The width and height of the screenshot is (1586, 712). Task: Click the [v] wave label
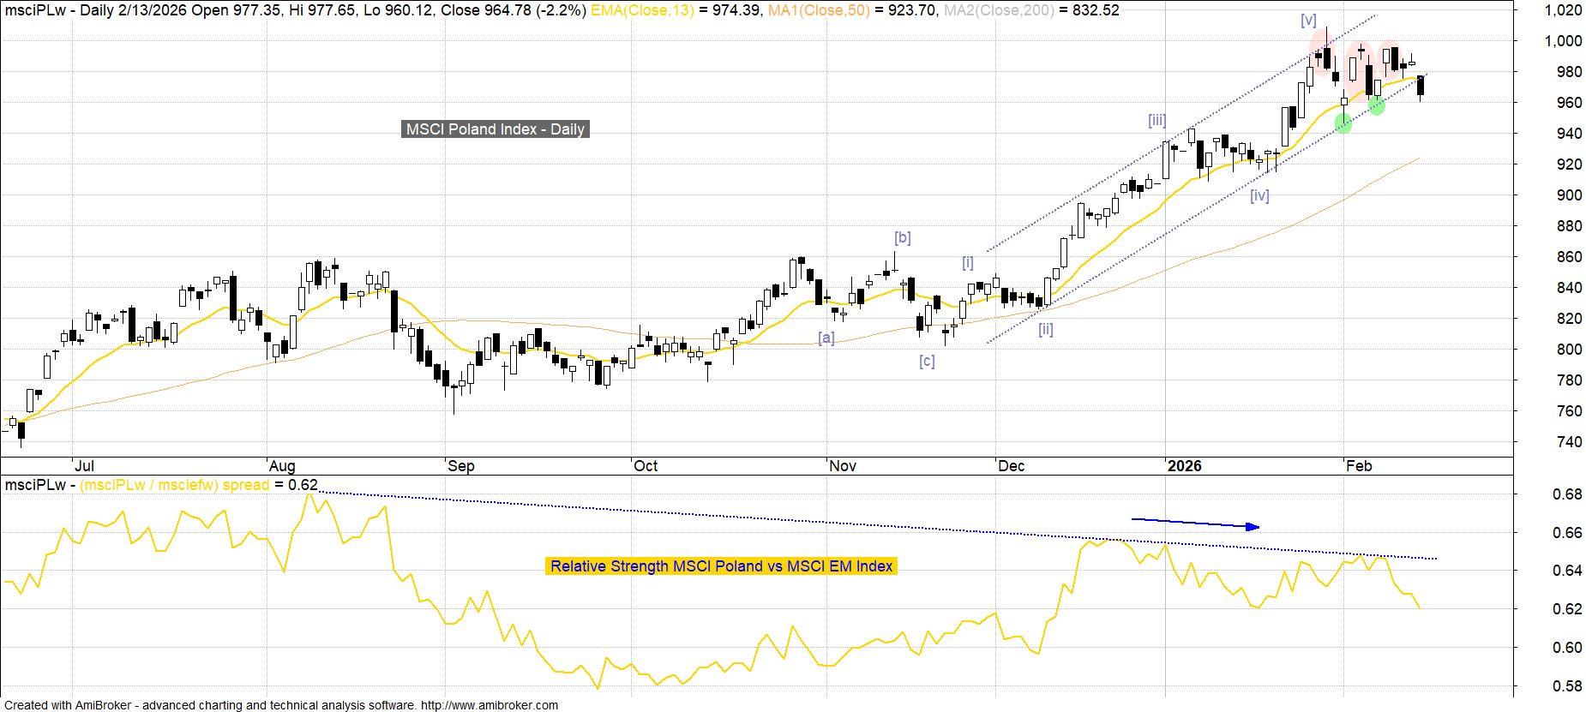(1308, 21)
